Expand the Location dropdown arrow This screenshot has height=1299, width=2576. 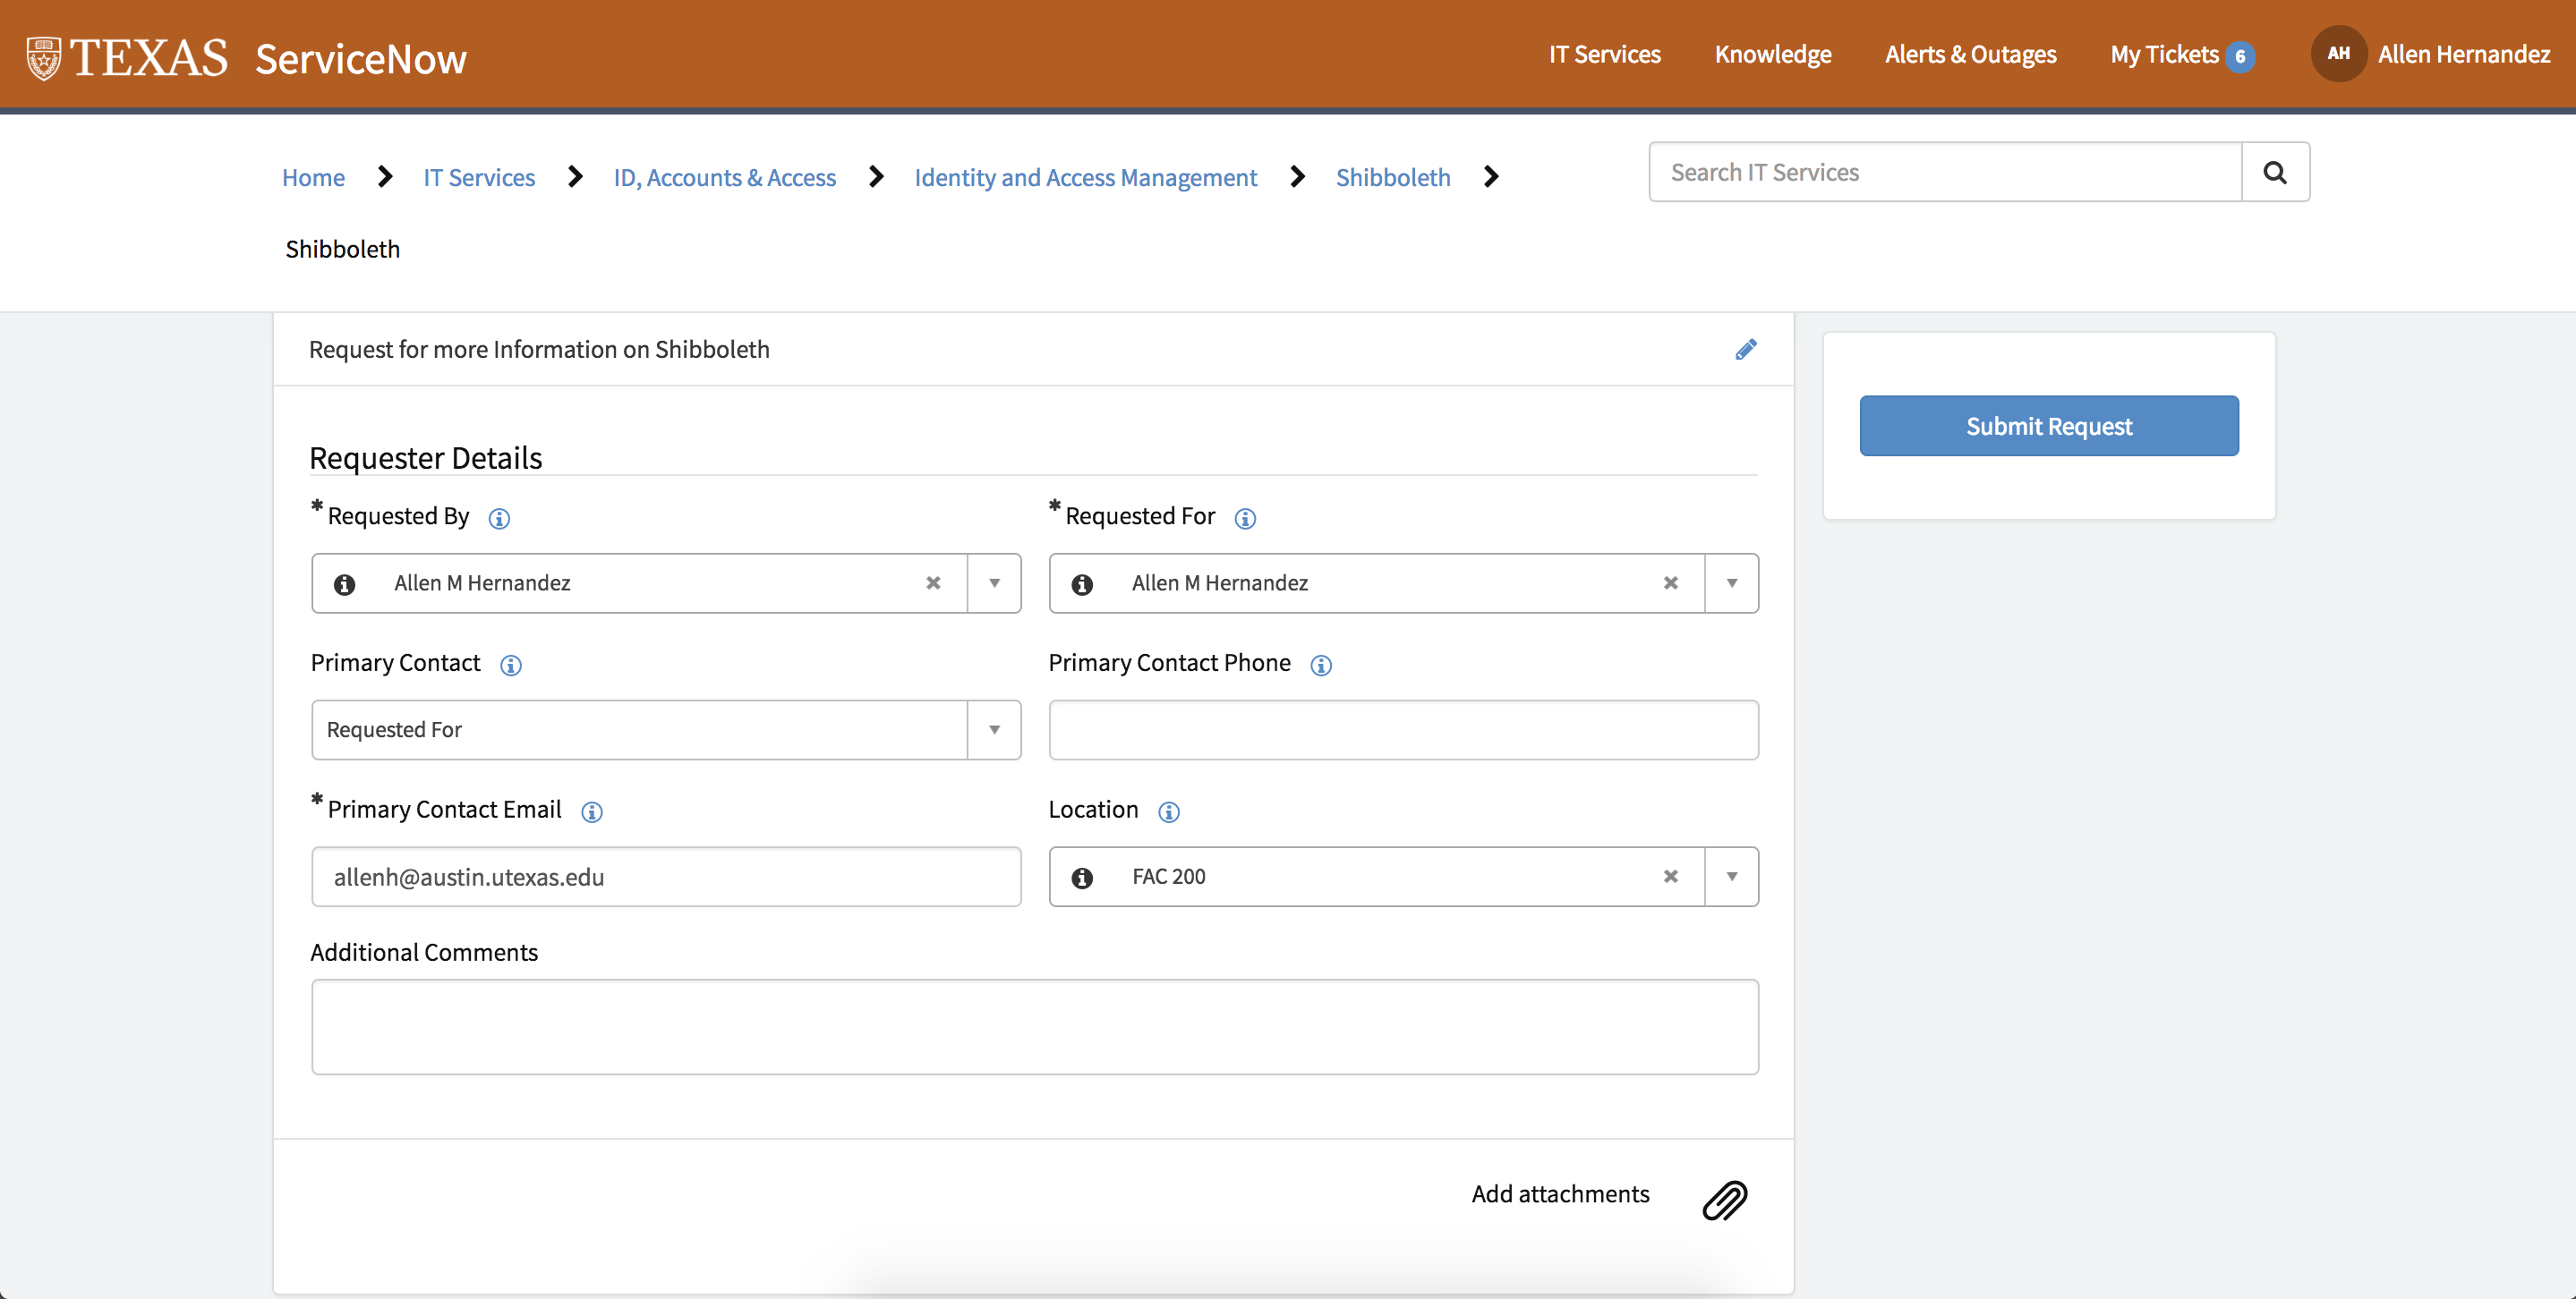1731,877
